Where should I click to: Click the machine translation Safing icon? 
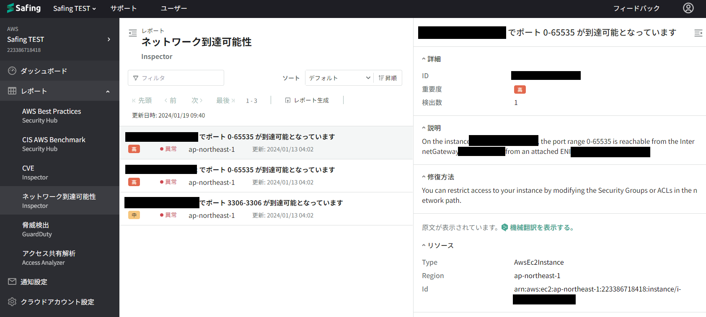504,227
